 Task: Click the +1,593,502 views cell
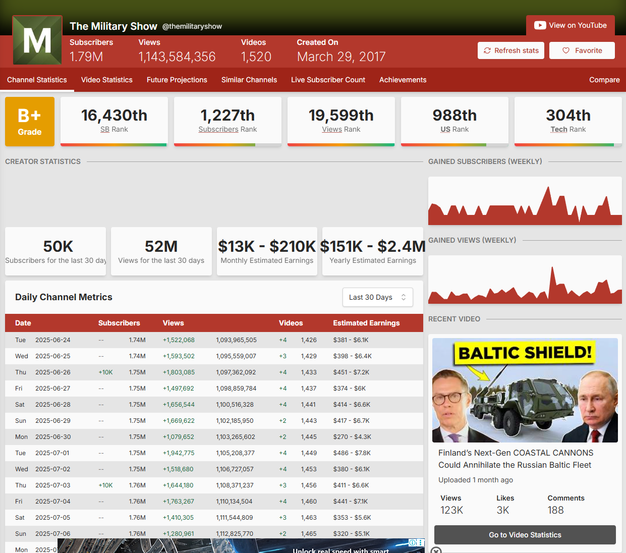pyautogui.click(x=179, y=356)
